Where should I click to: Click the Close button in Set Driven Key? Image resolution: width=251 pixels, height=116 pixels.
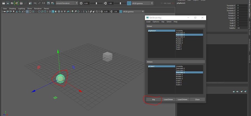coord(197,99)
